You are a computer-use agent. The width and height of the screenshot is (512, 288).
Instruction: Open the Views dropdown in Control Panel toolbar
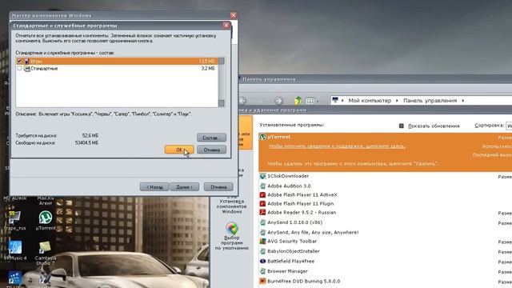(x=312, y=101)
